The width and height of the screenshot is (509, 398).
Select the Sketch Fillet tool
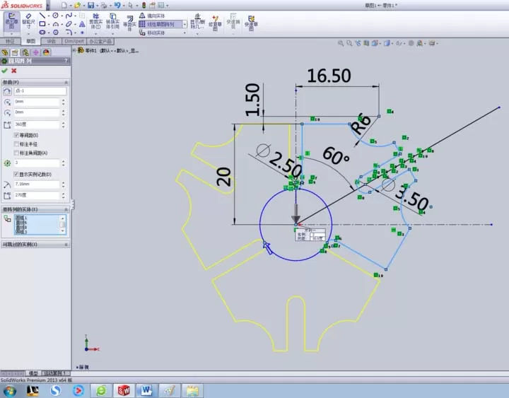(x=69, y=33)
